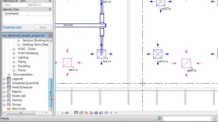Expand the Documentation node
The image size is (218, 122).
click(9, 75)
